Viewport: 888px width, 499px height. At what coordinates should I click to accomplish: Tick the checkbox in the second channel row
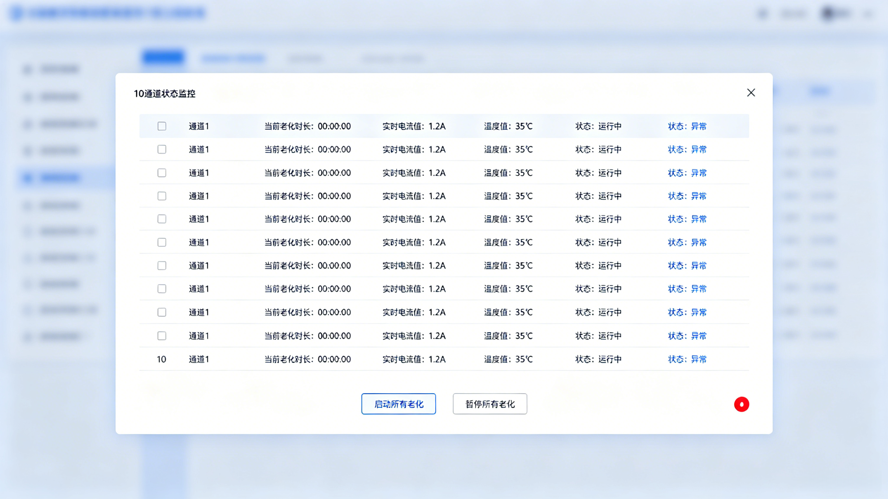162,149
